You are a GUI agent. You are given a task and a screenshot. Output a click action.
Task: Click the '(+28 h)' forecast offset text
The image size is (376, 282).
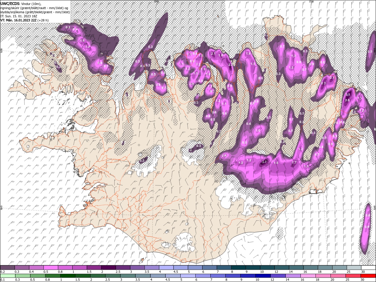(x=43, y=20)
